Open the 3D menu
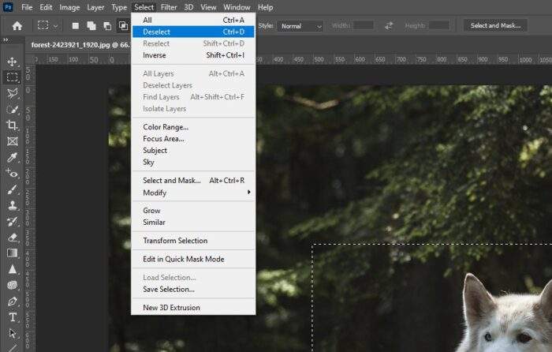Viewport: 552px width, 352px height. [x=188, y=7]
